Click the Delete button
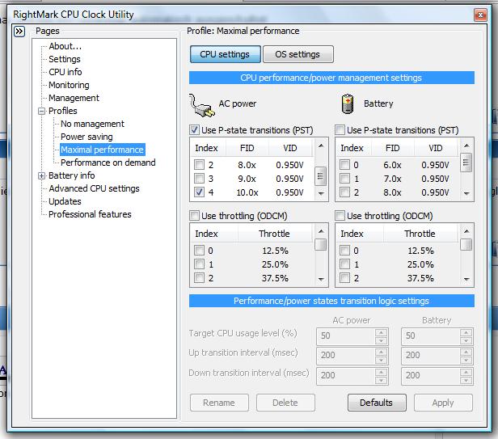Image resolution: width=498 pixels, height=439 pixels. pyautogui.click(x=285, y=403)
